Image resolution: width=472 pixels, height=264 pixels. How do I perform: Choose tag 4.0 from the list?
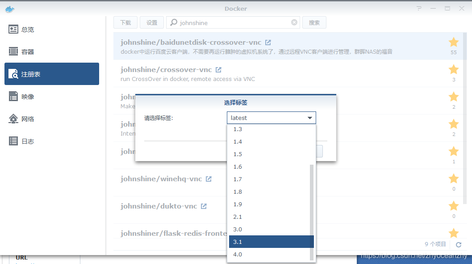(x=269, y=254)
